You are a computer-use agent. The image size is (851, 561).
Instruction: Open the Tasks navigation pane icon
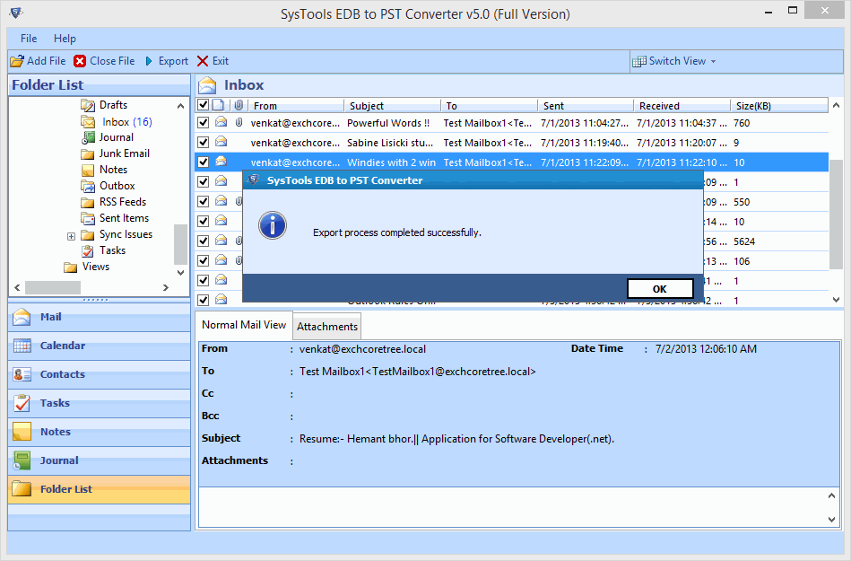click(22, 403)
